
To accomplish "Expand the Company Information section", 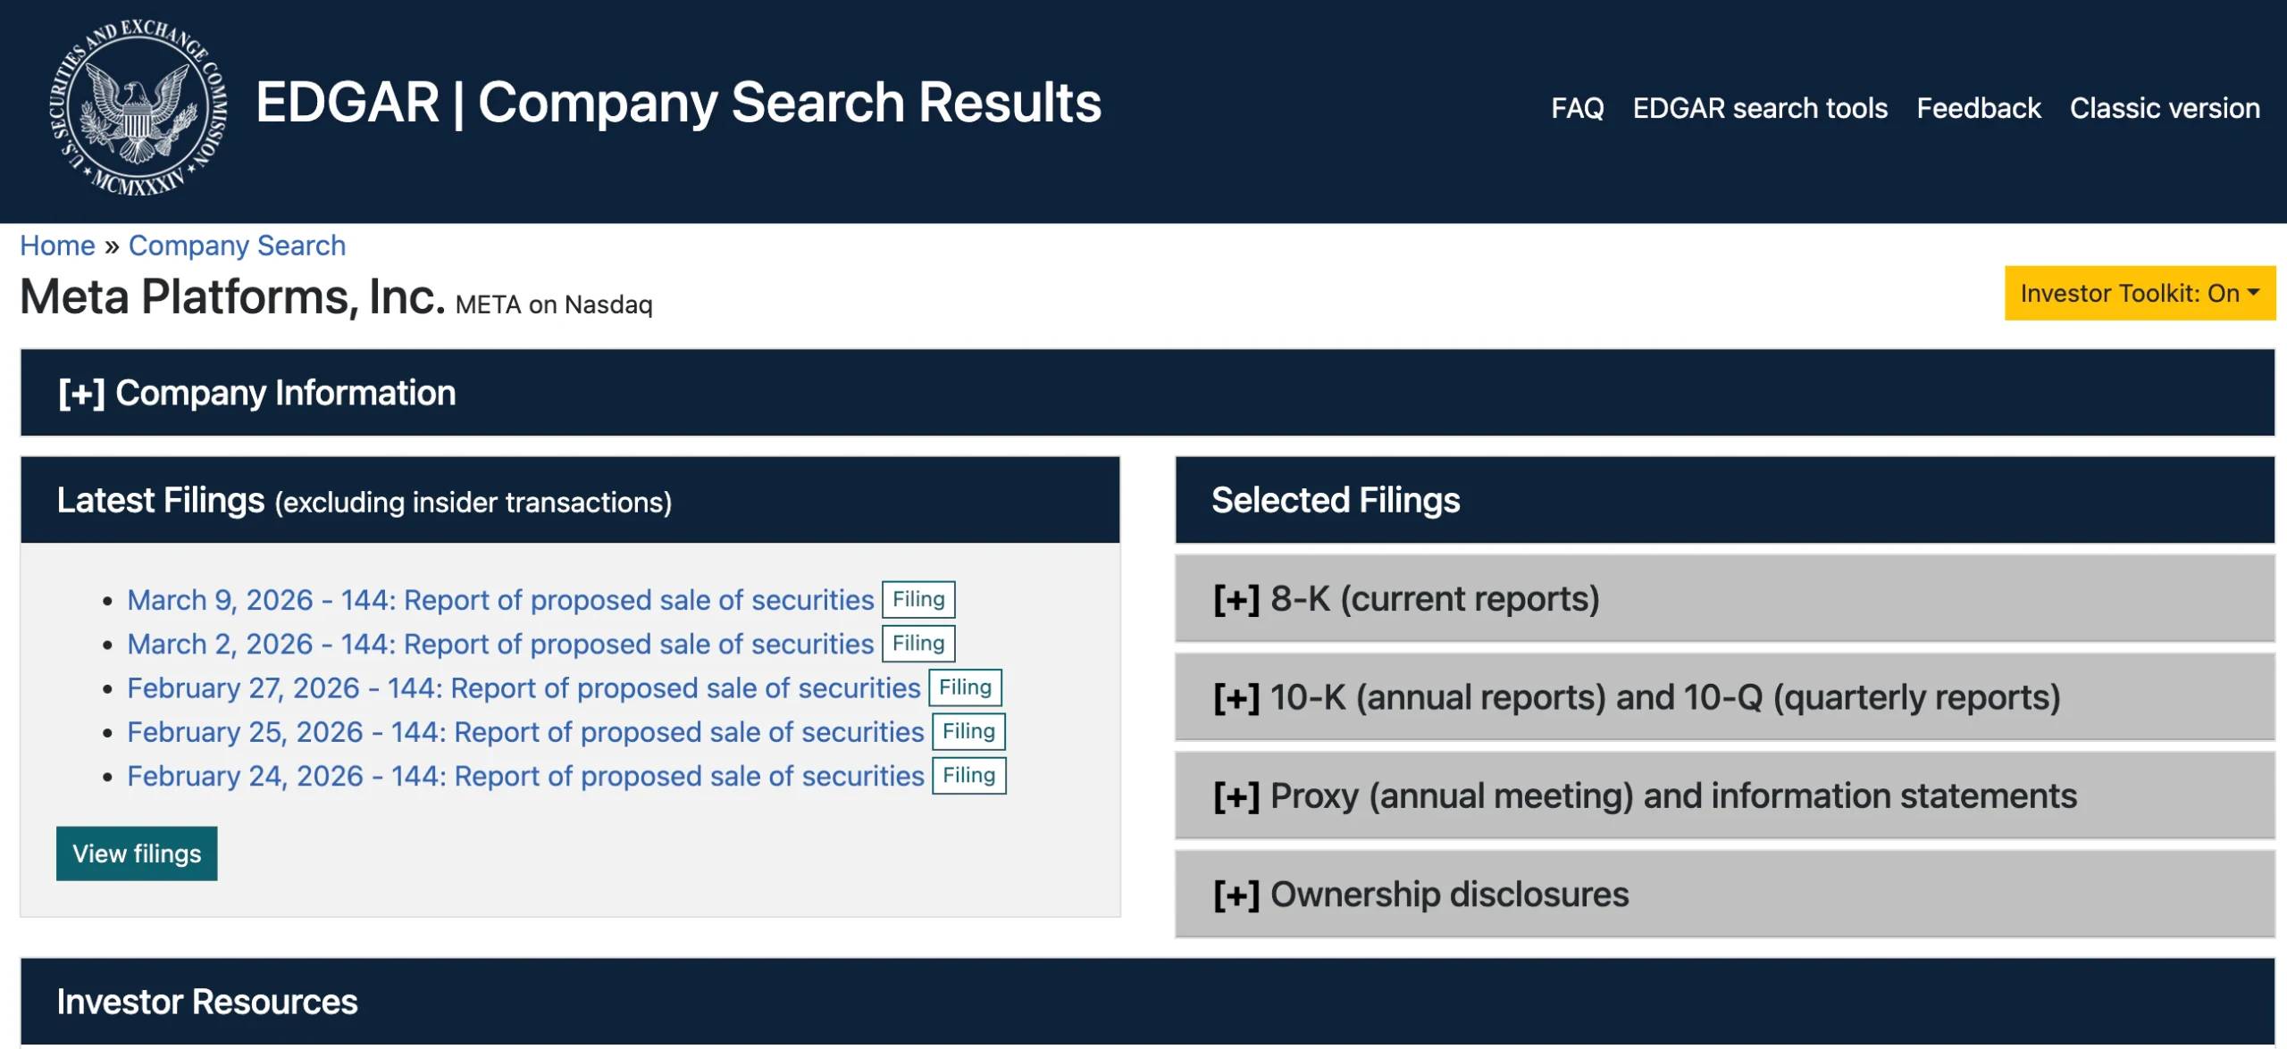I will point(257,393).
